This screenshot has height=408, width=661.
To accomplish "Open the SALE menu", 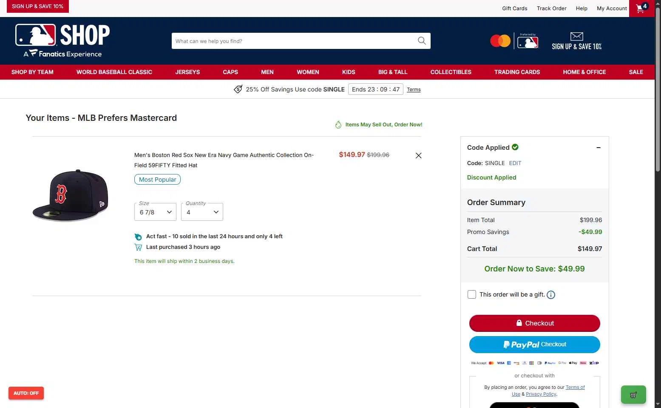I will click(636, 72).
